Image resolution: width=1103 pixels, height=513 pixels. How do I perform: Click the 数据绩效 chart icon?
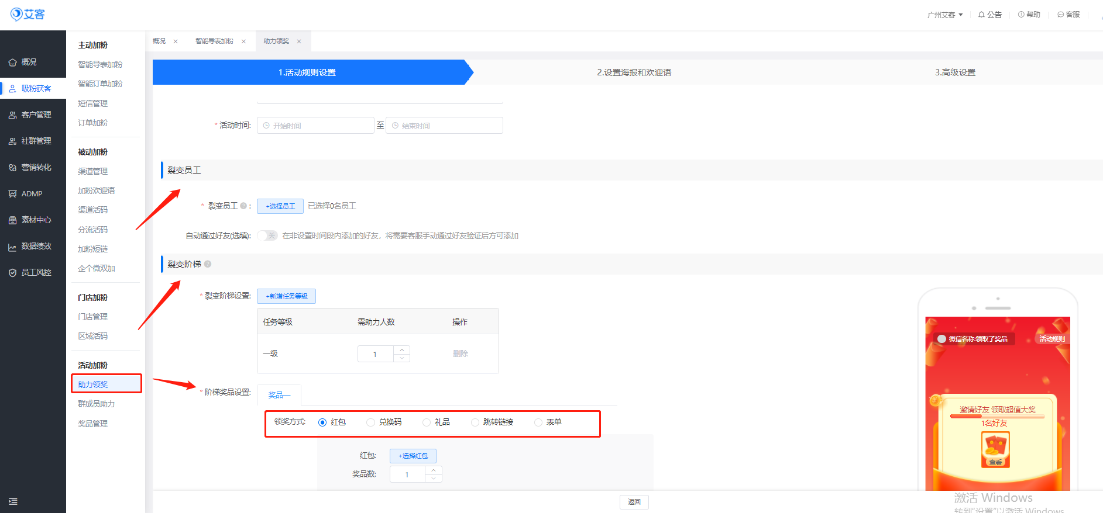pyautogui.click(x=12, y=247)
